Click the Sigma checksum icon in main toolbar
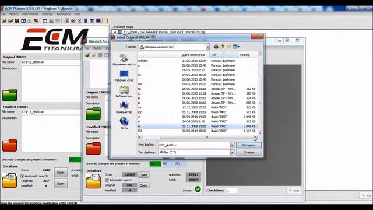373x210 pixels. (x=79, y=21)
